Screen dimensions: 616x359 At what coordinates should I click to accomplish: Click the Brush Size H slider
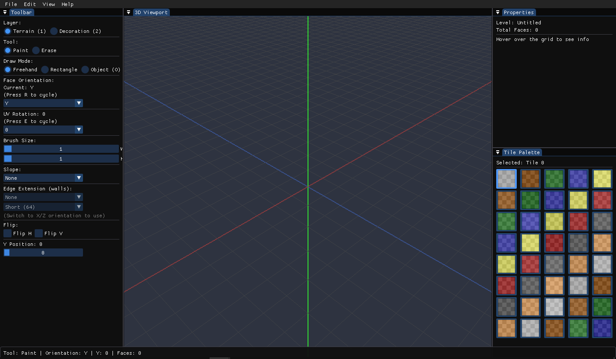click(x=61, y=159)
